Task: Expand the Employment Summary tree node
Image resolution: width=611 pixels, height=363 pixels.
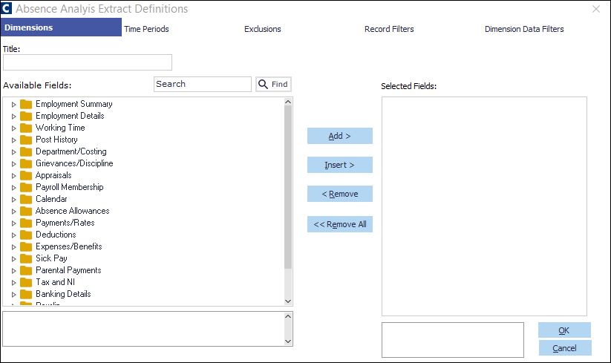Action: click(x=13, y=105)
